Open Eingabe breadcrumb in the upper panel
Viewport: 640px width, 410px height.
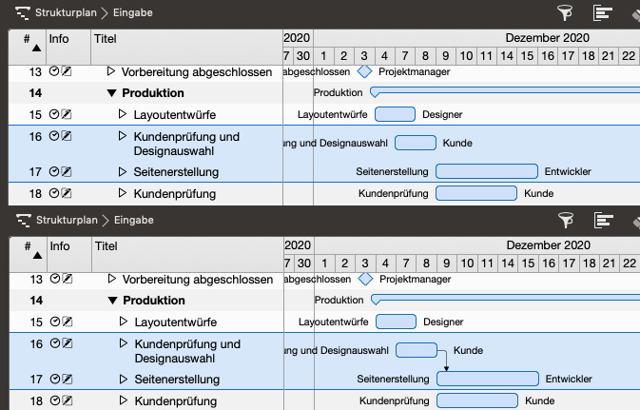[133, 13]
